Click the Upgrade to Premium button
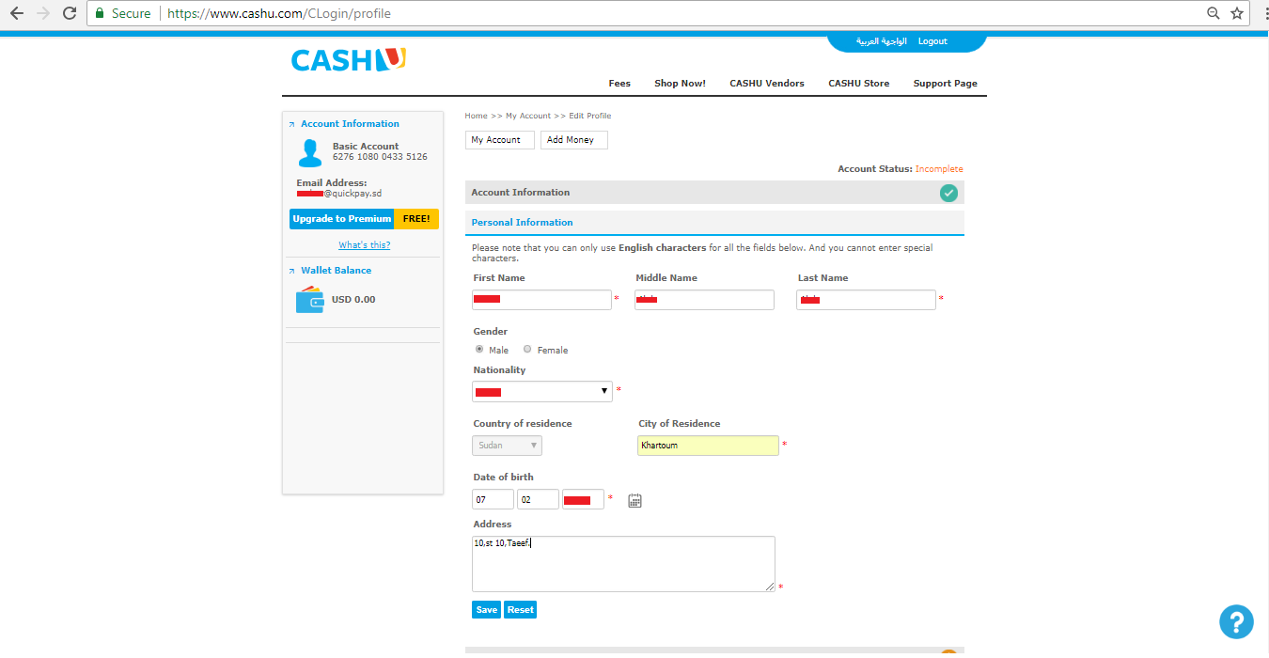 click(341, 219)
